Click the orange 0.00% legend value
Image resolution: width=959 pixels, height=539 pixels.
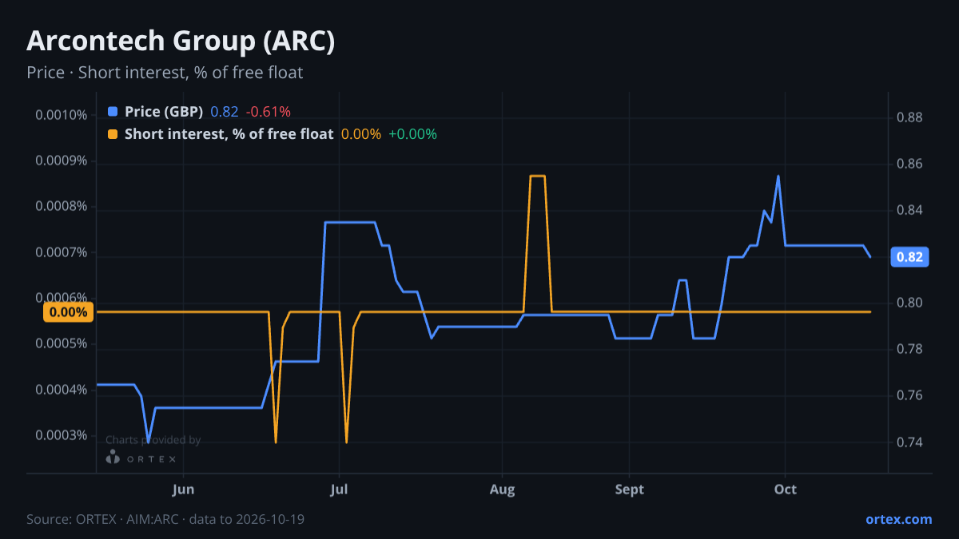[361, 134]
